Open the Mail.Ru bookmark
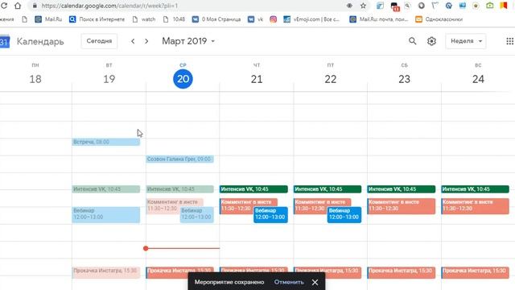 [48, 19]
